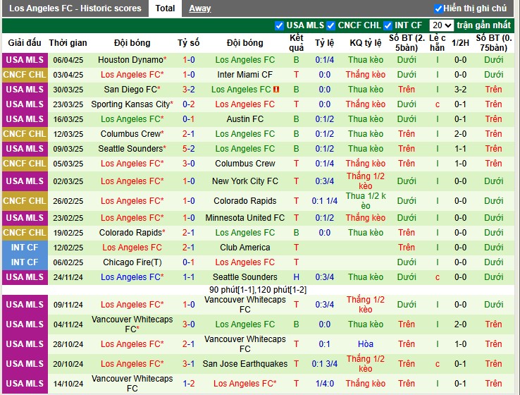Click the trận gần nhất label
520x395 pixels.
pos(483,25)
